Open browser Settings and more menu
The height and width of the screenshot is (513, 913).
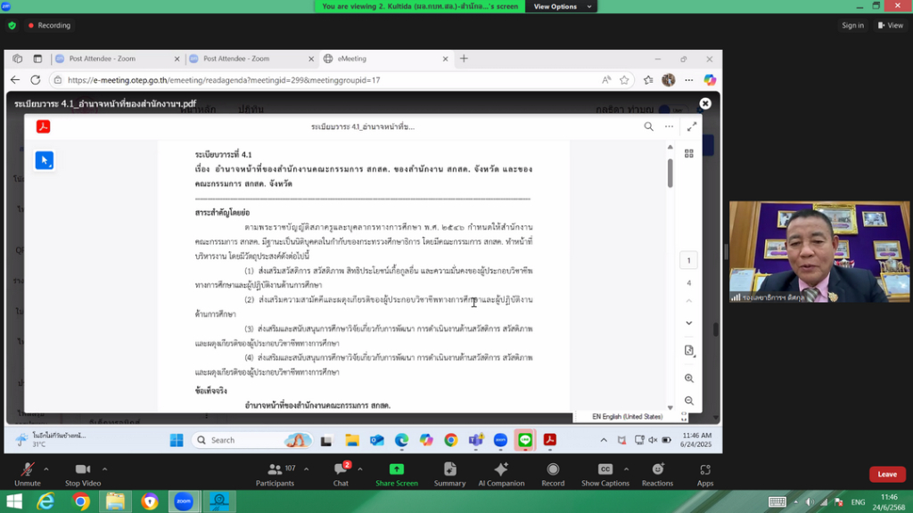(x=689, y=80)
